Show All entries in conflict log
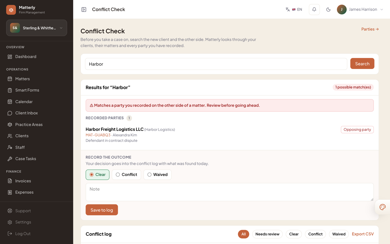 click(243, 234)
